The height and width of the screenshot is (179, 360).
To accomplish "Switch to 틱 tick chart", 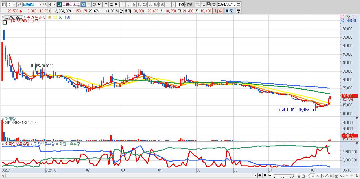I will (x=117, y=4).
